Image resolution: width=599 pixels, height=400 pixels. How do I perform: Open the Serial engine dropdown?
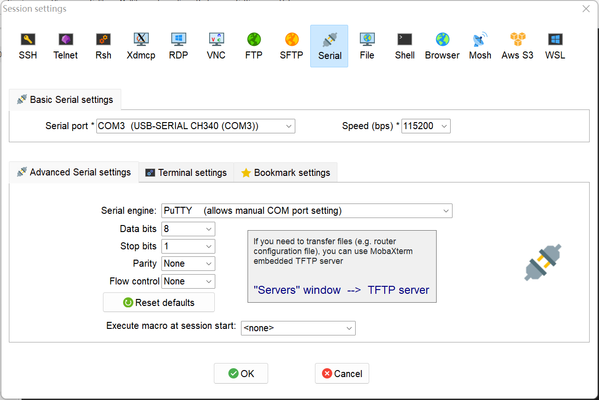click(307, 211)
